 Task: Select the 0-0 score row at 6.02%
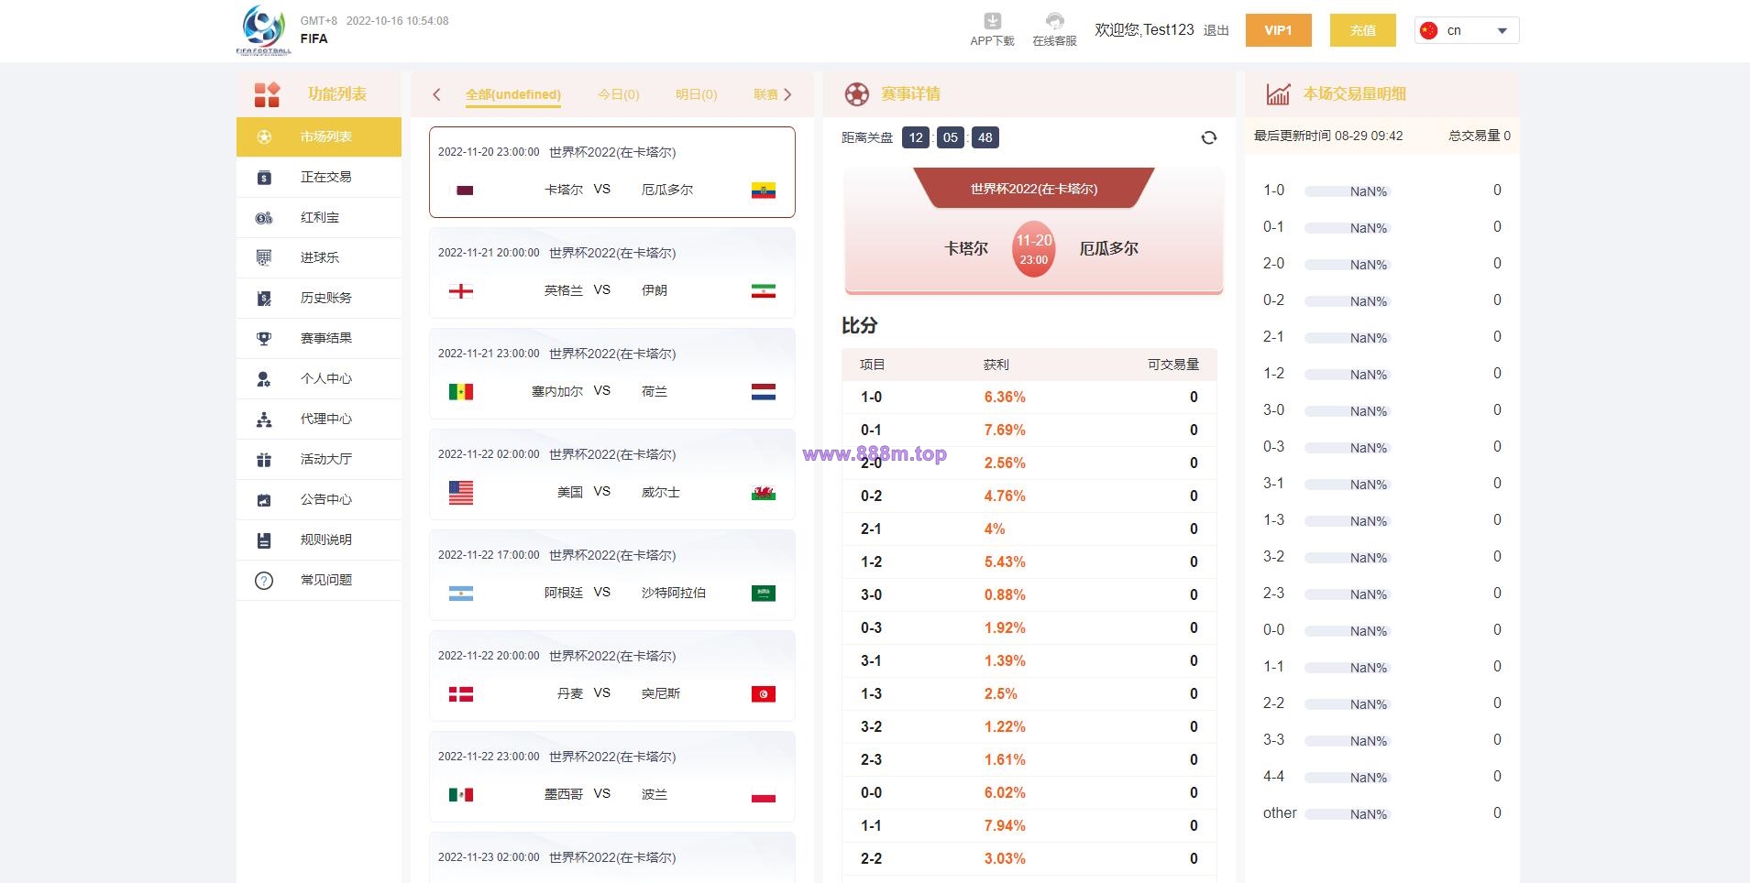[x=1029, y=792]
